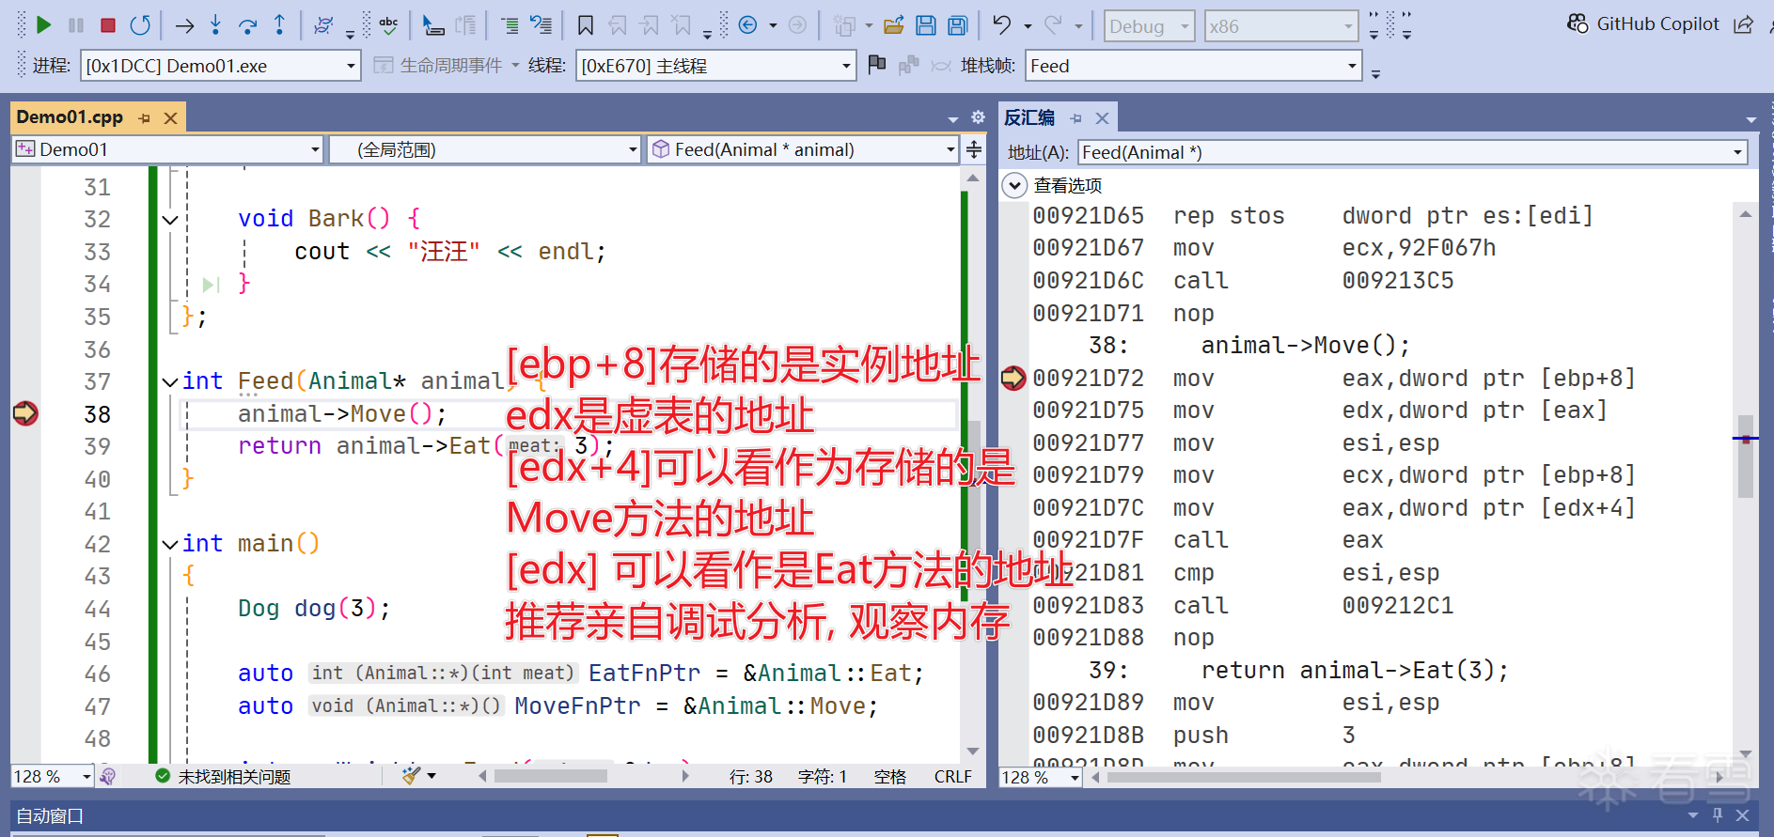Screen dimensions: 1774x837
Task: Expand the 查看选项 section
Action: (1014, 185)
